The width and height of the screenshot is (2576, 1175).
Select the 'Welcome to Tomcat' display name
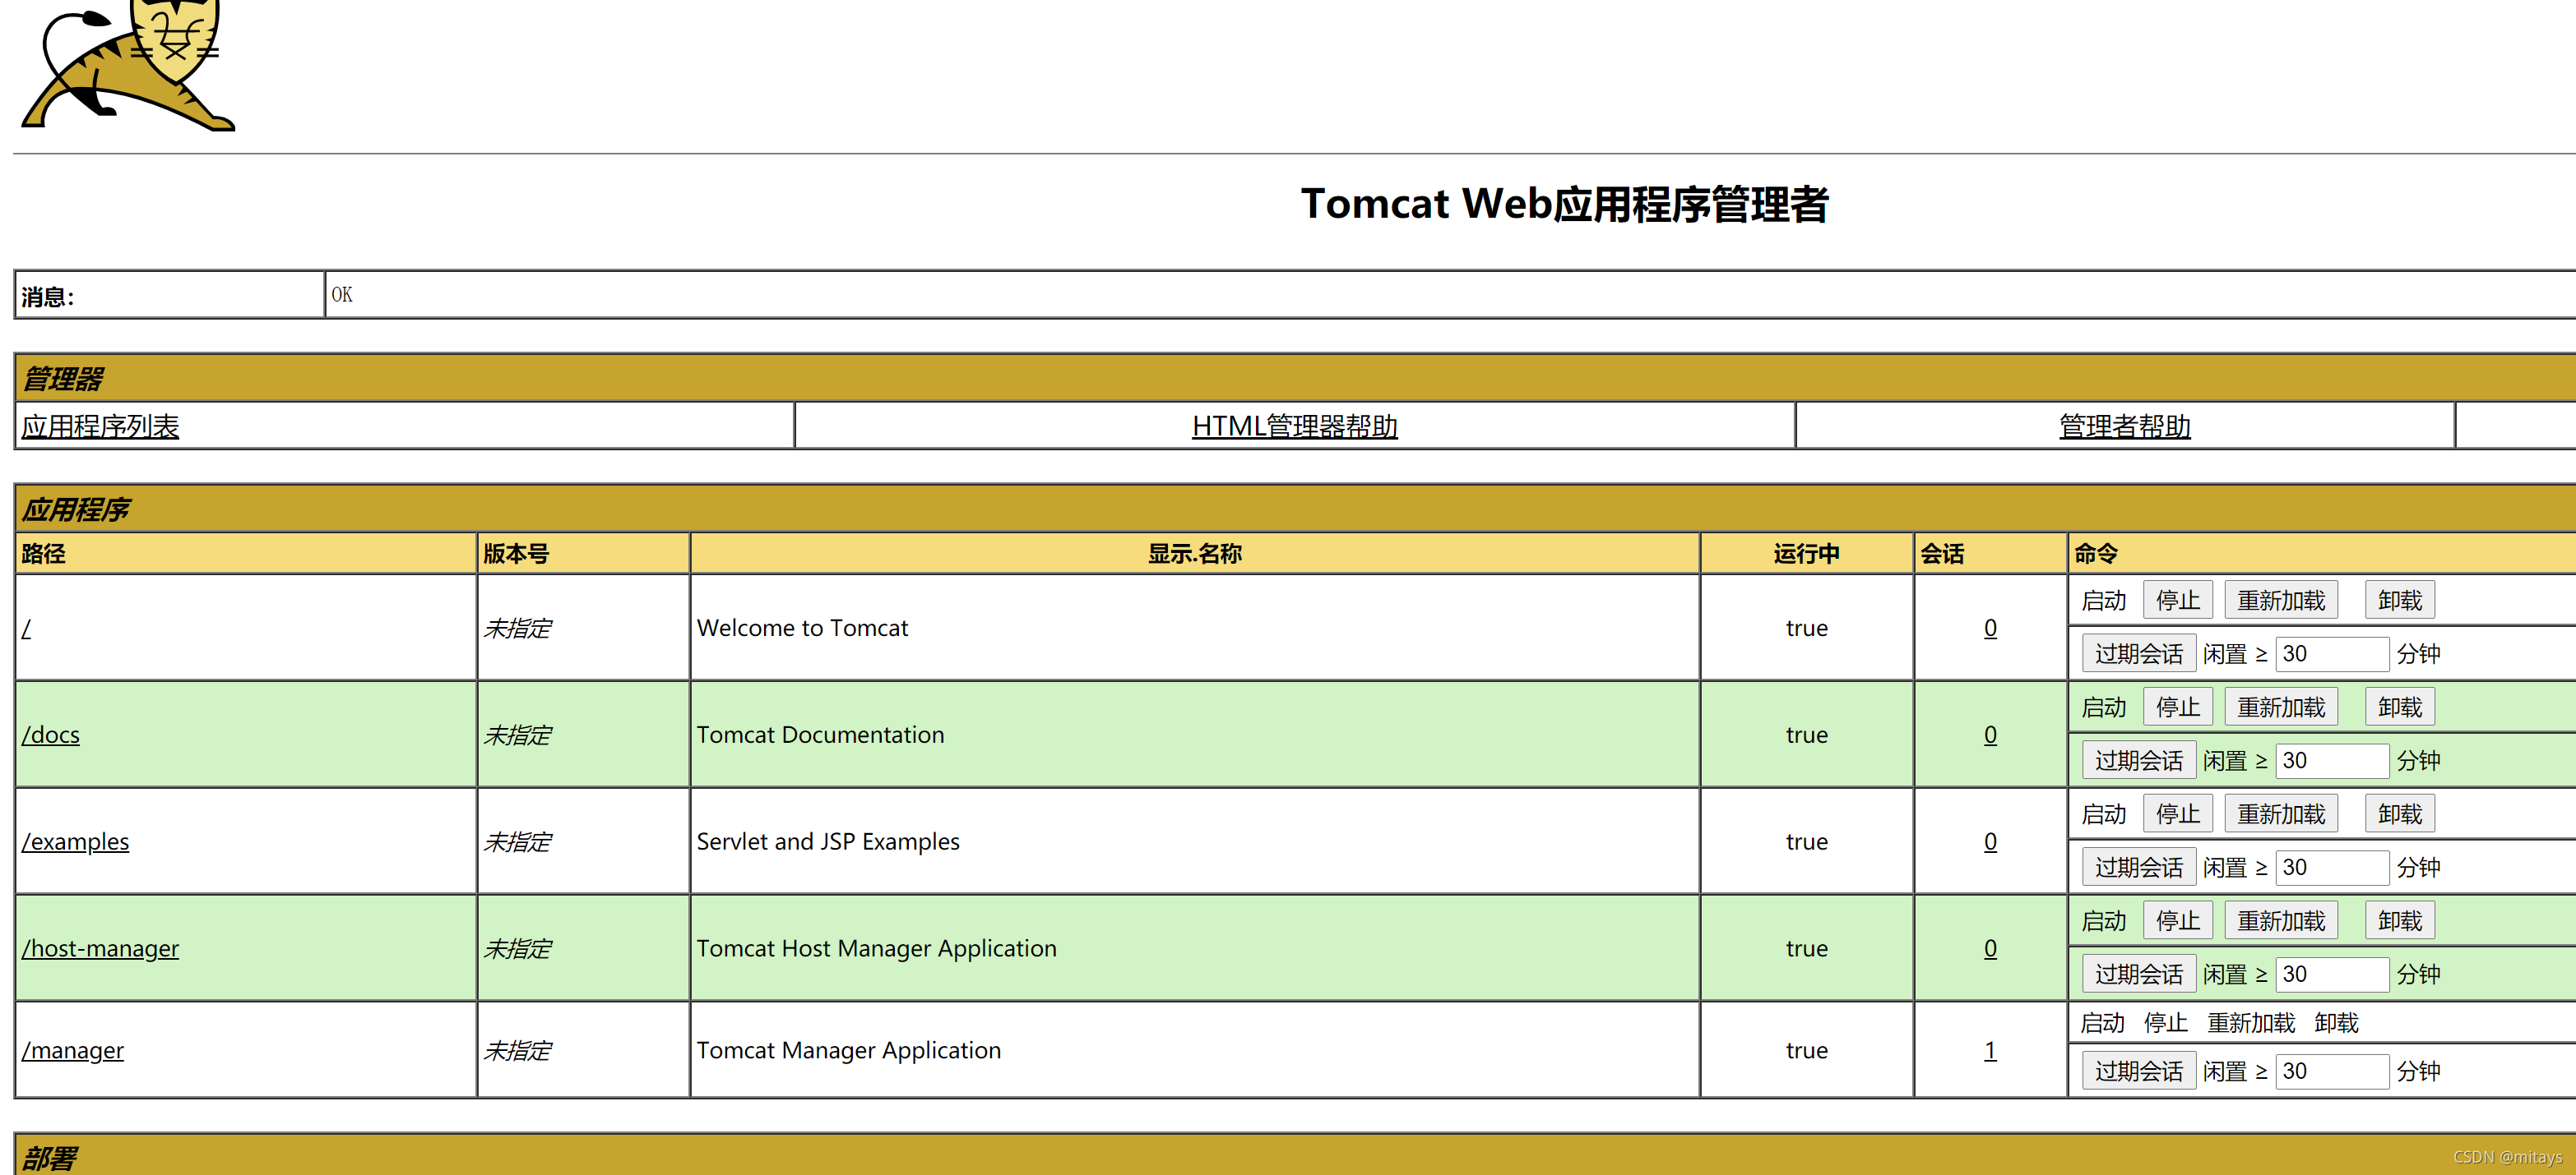tap(802, 629)
